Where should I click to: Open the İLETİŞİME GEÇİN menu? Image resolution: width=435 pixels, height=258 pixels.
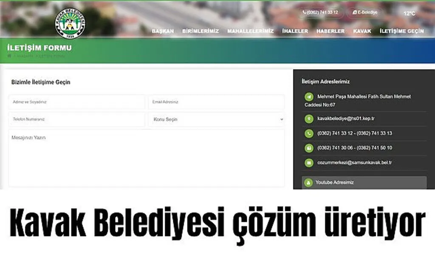[402, 31]
